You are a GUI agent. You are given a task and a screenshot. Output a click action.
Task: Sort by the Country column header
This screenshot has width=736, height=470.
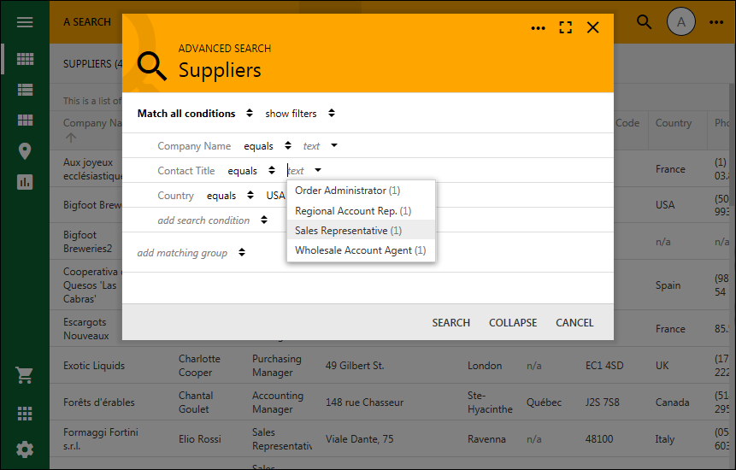pyautogui.click(x=673, y=123)
